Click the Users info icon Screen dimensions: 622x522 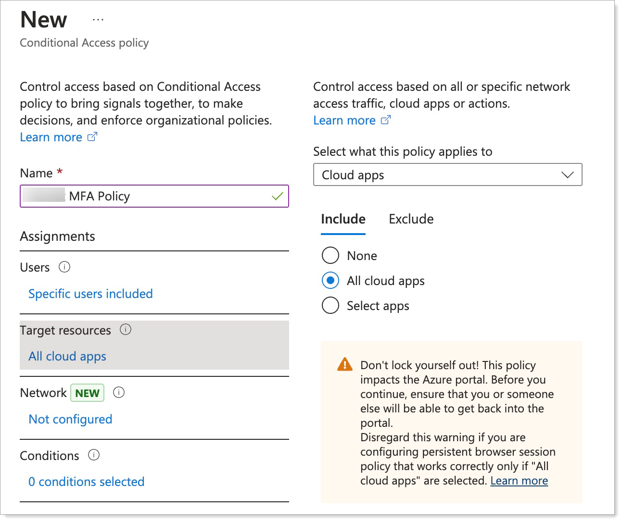[x=64, y=267]
